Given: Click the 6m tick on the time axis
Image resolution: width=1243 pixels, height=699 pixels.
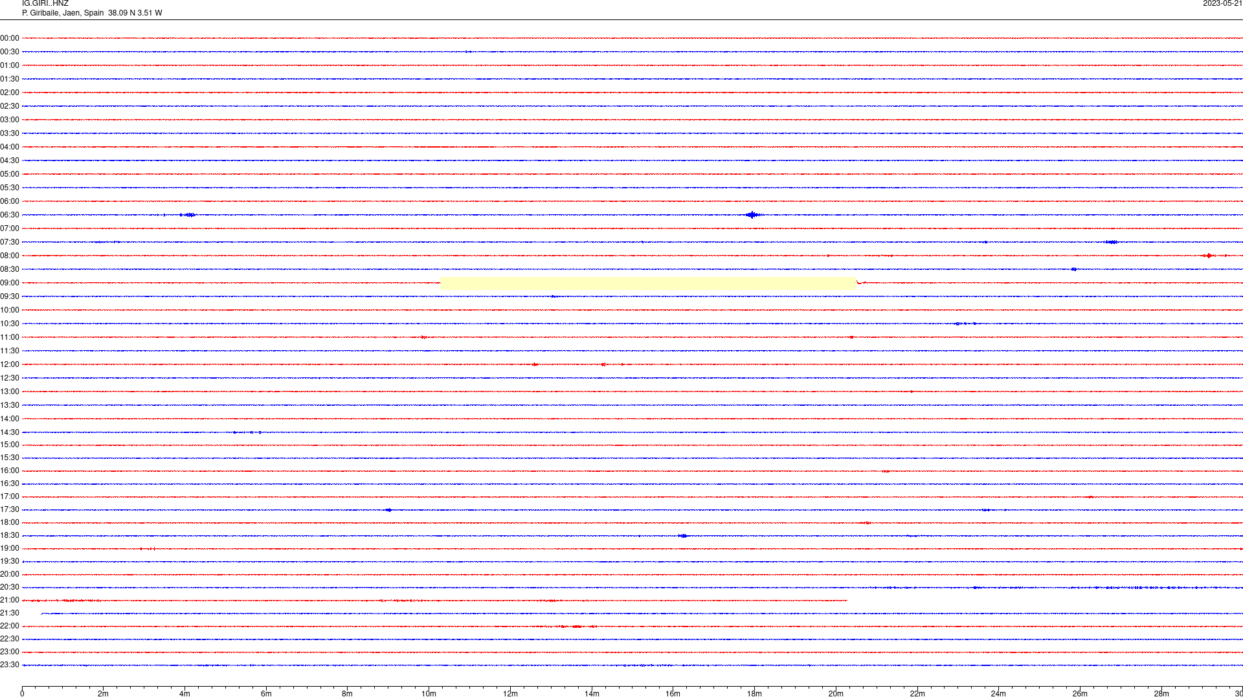Looking at the screenshot, I should [266, 694].
